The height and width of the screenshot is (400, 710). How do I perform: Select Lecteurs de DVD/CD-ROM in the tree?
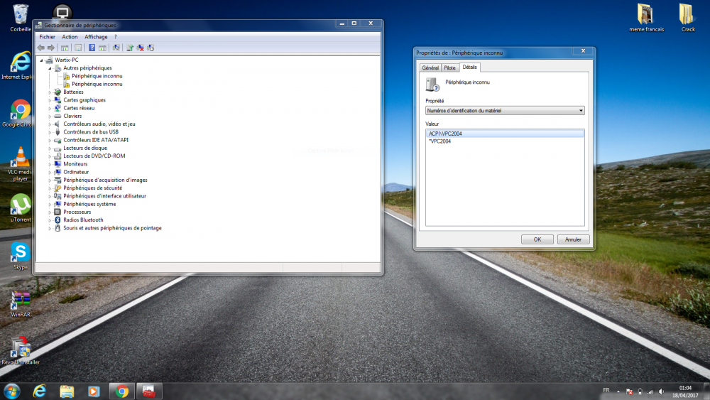pyautogui.click(x=94, y=156)
